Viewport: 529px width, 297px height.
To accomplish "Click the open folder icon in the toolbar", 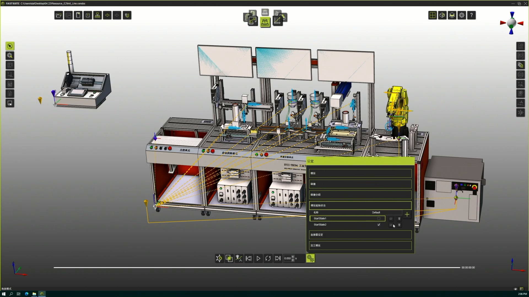I will (58, 15).
